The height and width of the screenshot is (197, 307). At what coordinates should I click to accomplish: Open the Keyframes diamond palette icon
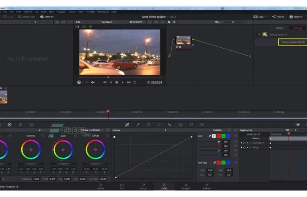pos(298,125)
